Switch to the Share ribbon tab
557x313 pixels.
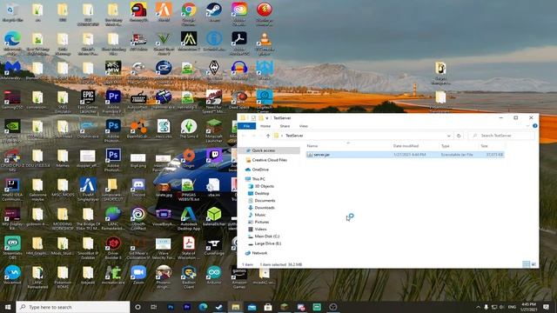coord(285,126)
